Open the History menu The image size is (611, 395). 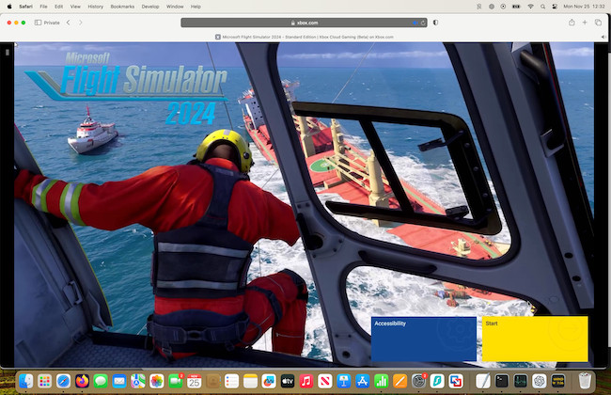[x=96, y=6]
